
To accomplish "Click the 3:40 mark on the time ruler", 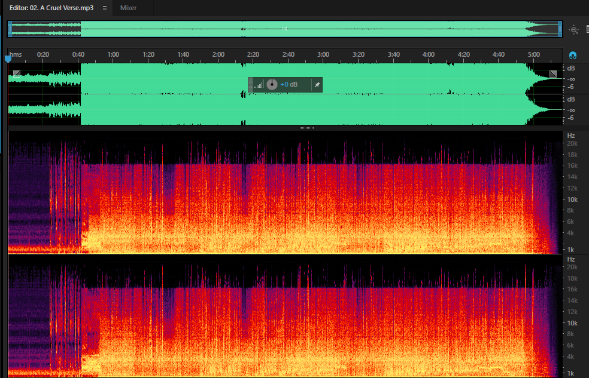I will (x=394, y=55).
